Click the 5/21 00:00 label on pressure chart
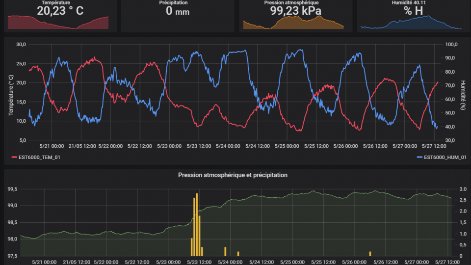The width and height of the screenshot is (471, 265). [44, 262]
